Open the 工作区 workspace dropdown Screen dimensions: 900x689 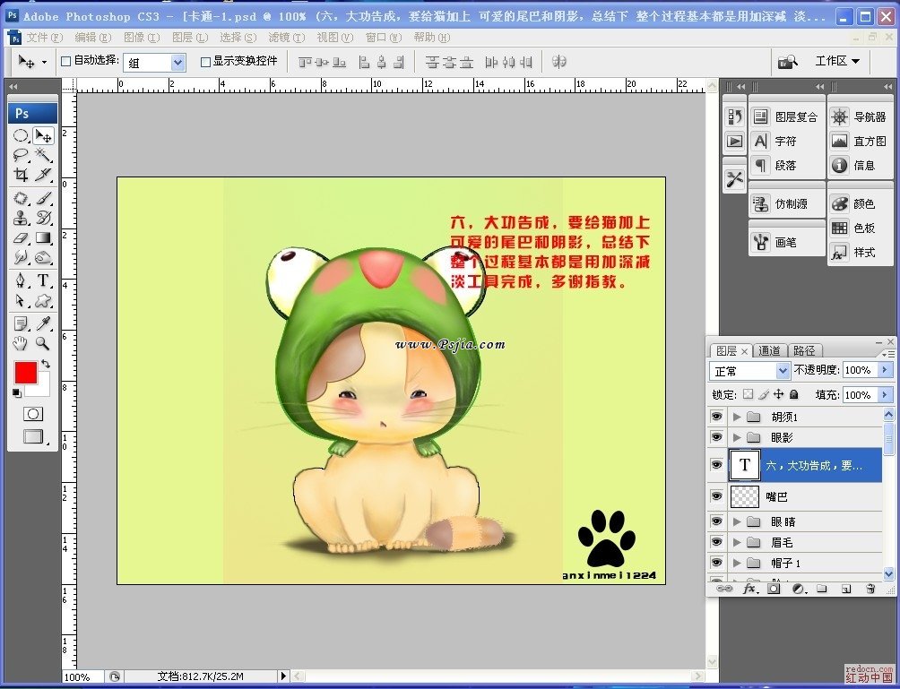coord(836,61)
